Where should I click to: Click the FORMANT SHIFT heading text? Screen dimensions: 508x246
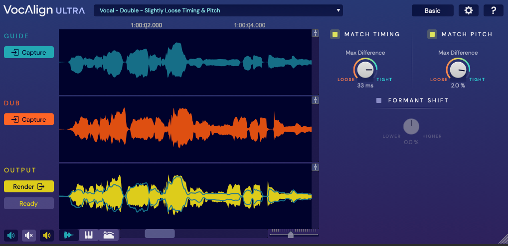click(418, 100)
